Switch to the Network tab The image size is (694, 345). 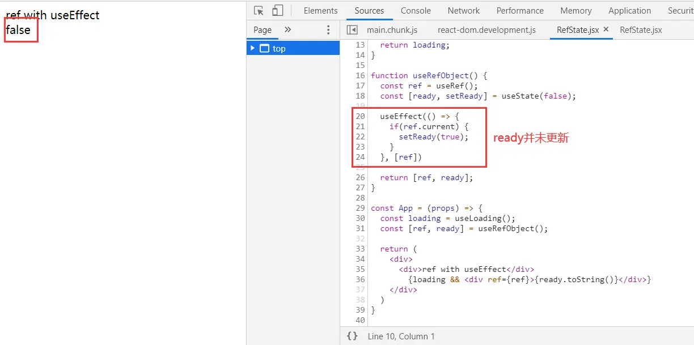pyautogui.click(x=463, y=10)
